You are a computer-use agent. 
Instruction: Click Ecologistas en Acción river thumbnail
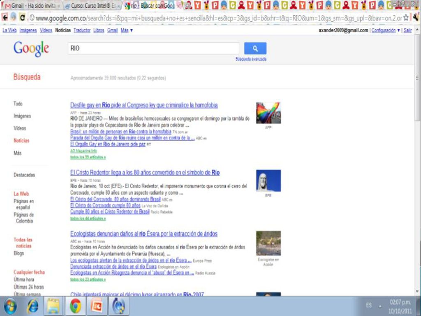tap(268, 243)
